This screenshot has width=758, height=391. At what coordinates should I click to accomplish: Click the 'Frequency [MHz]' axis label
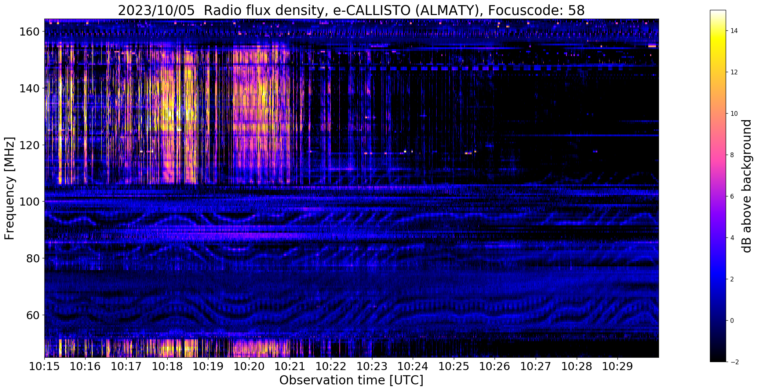click(10, 189)
